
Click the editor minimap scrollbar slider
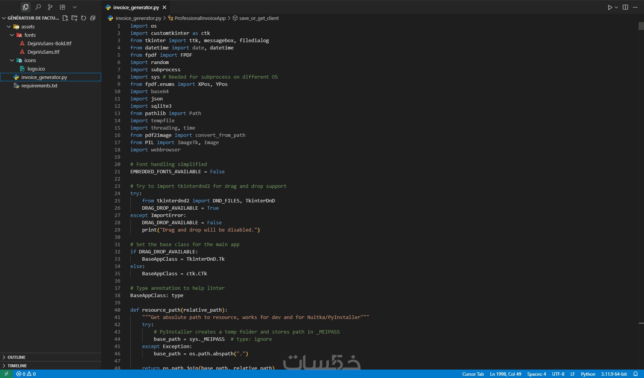coord(641,26)
